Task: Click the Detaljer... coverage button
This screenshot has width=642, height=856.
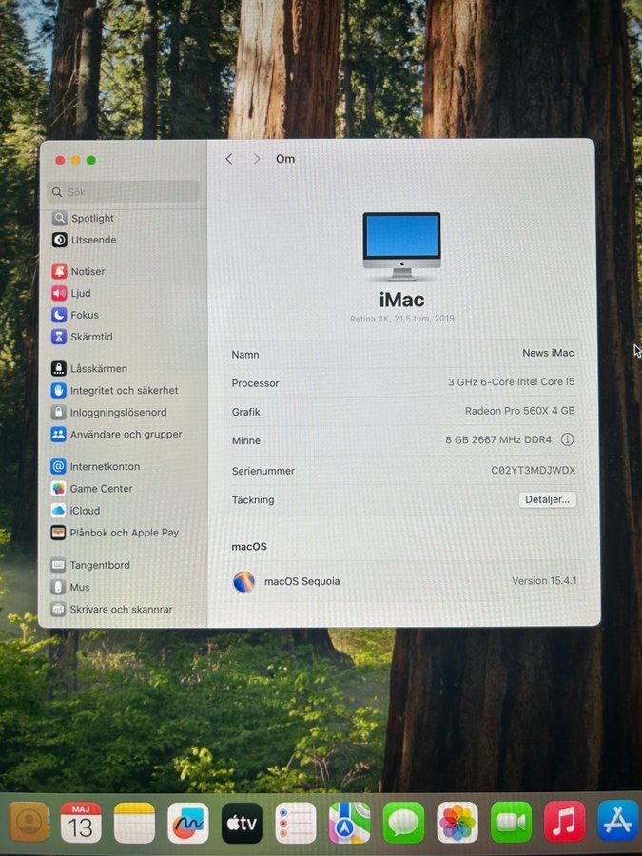Action: coord(548,499)
